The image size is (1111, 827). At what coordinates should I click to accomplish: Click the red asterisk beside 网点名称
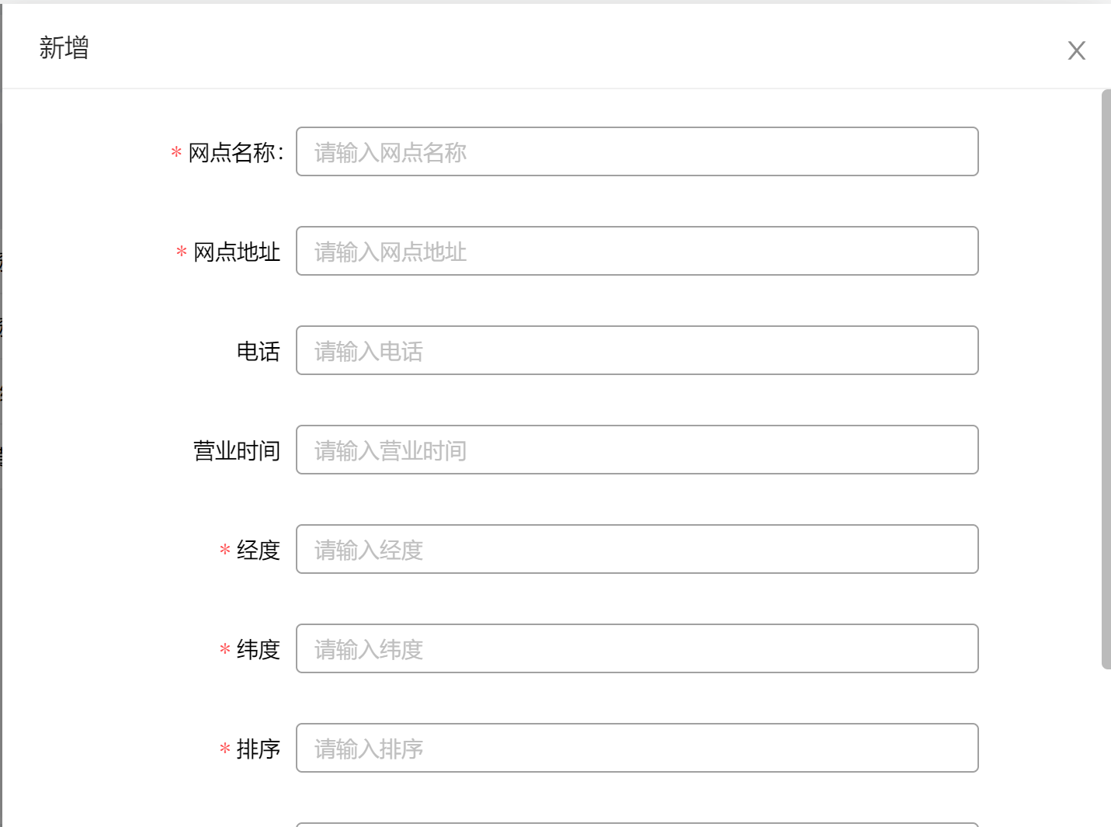[x=176, y=152]
